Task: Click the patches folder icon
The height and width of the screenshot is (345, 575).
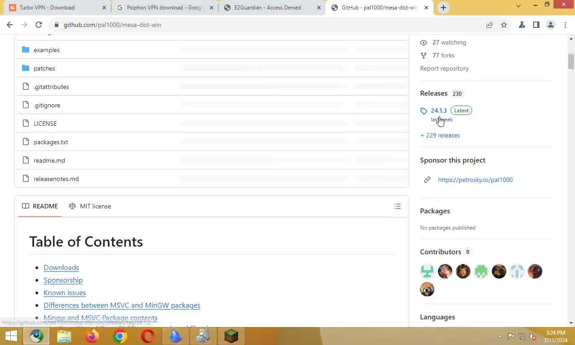Action: point(26,68)
